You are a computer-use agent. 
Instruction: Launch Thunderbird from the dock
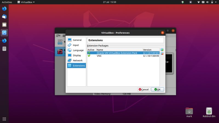[x=4, y=17]
